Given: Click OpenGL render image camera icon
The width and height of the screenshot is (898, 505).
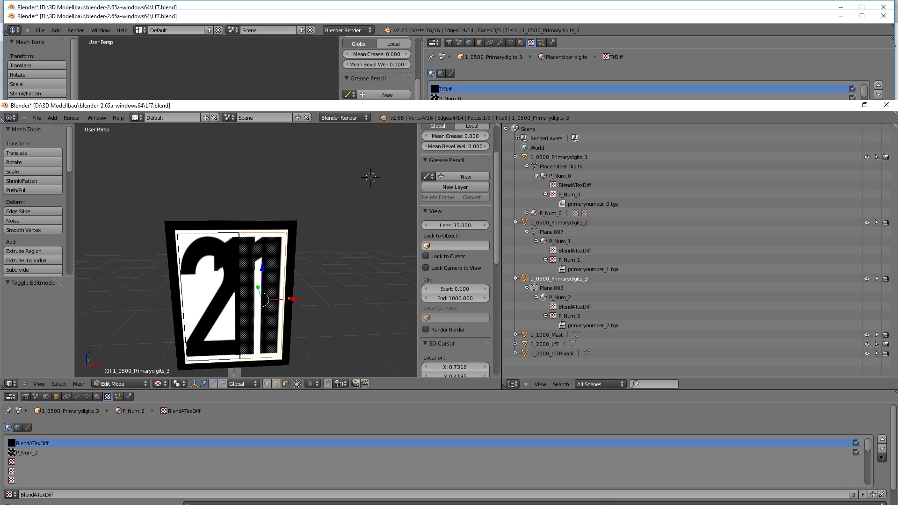Looking at the screenshot, I should (x=355, y=383).
